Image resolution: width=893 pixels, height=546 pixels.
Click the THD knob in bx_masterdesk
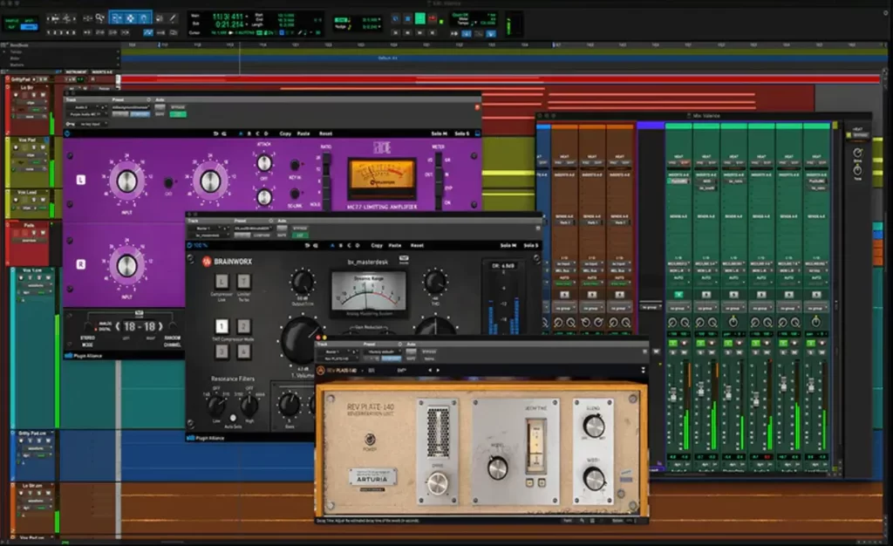click(x=435, y=282)
